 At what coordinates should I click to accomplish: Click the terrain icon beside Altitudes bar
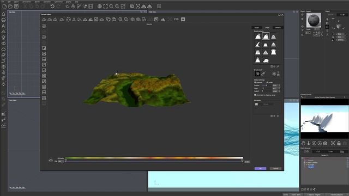(51, 160)
